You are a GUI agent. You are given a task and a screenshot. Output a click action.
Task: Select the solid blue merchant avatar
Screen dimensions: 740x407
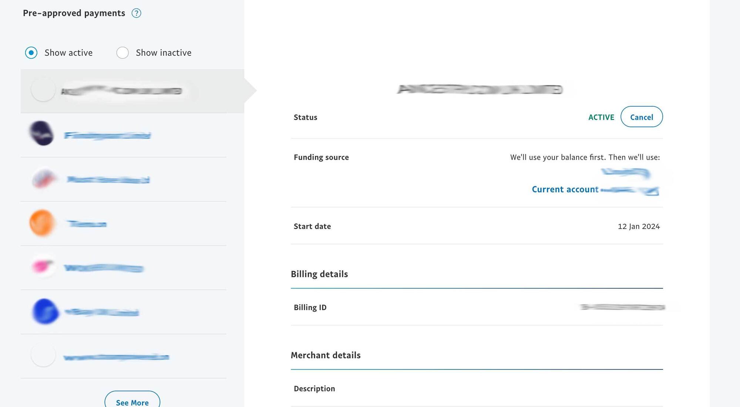[45, 312]
